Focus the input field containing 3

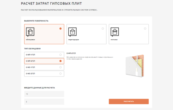44,102
